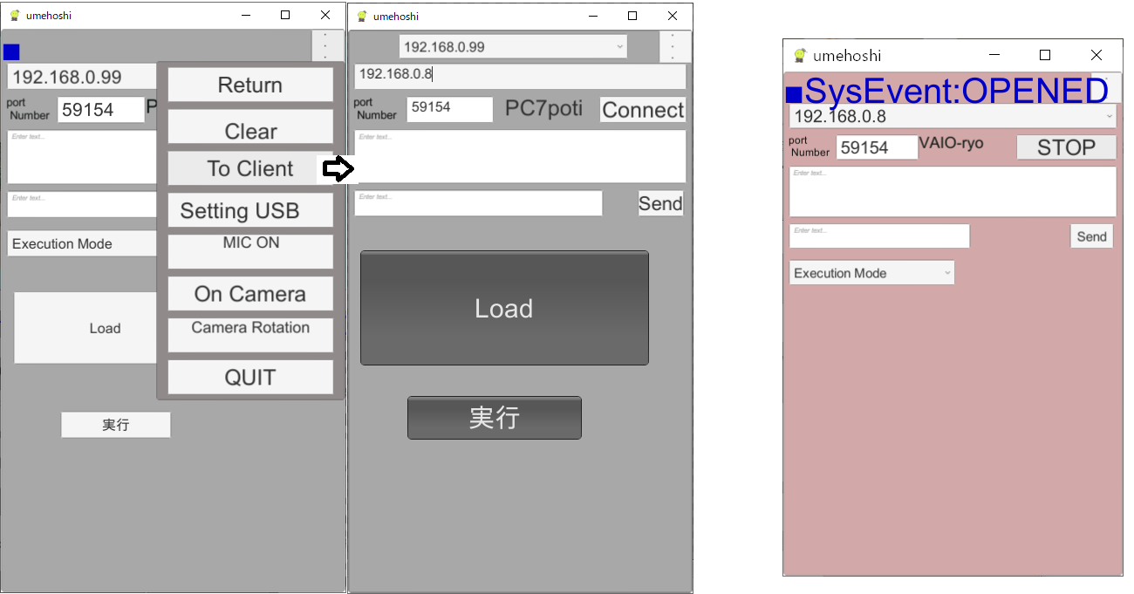
Task: Maximize the pink umehoshi window
Action: pos(1045,55)
